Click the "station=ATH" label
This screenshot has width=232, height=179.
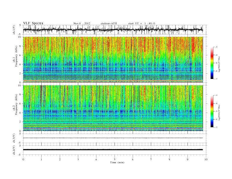[109, 23]
